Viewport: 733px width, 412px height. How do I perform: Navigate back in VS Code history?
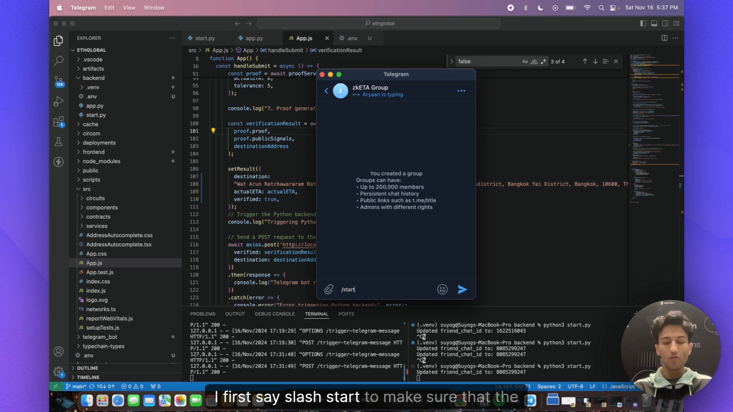[237, 24]
